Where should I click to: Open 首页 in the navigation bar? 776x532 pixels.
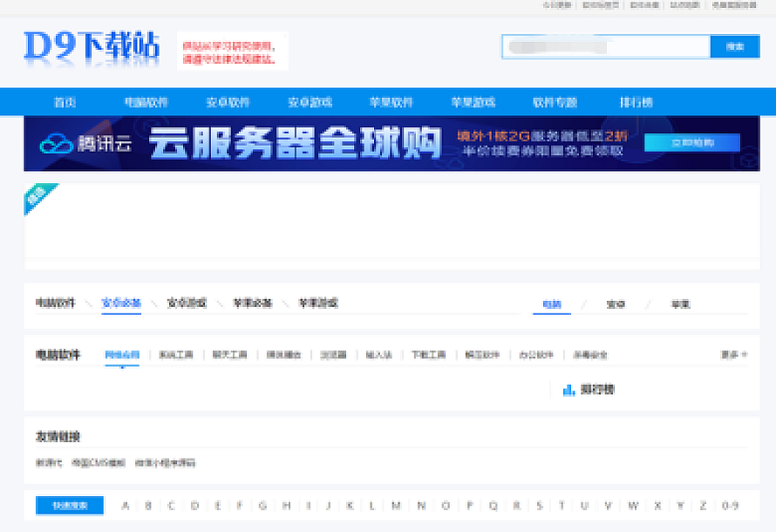[65, 102]
